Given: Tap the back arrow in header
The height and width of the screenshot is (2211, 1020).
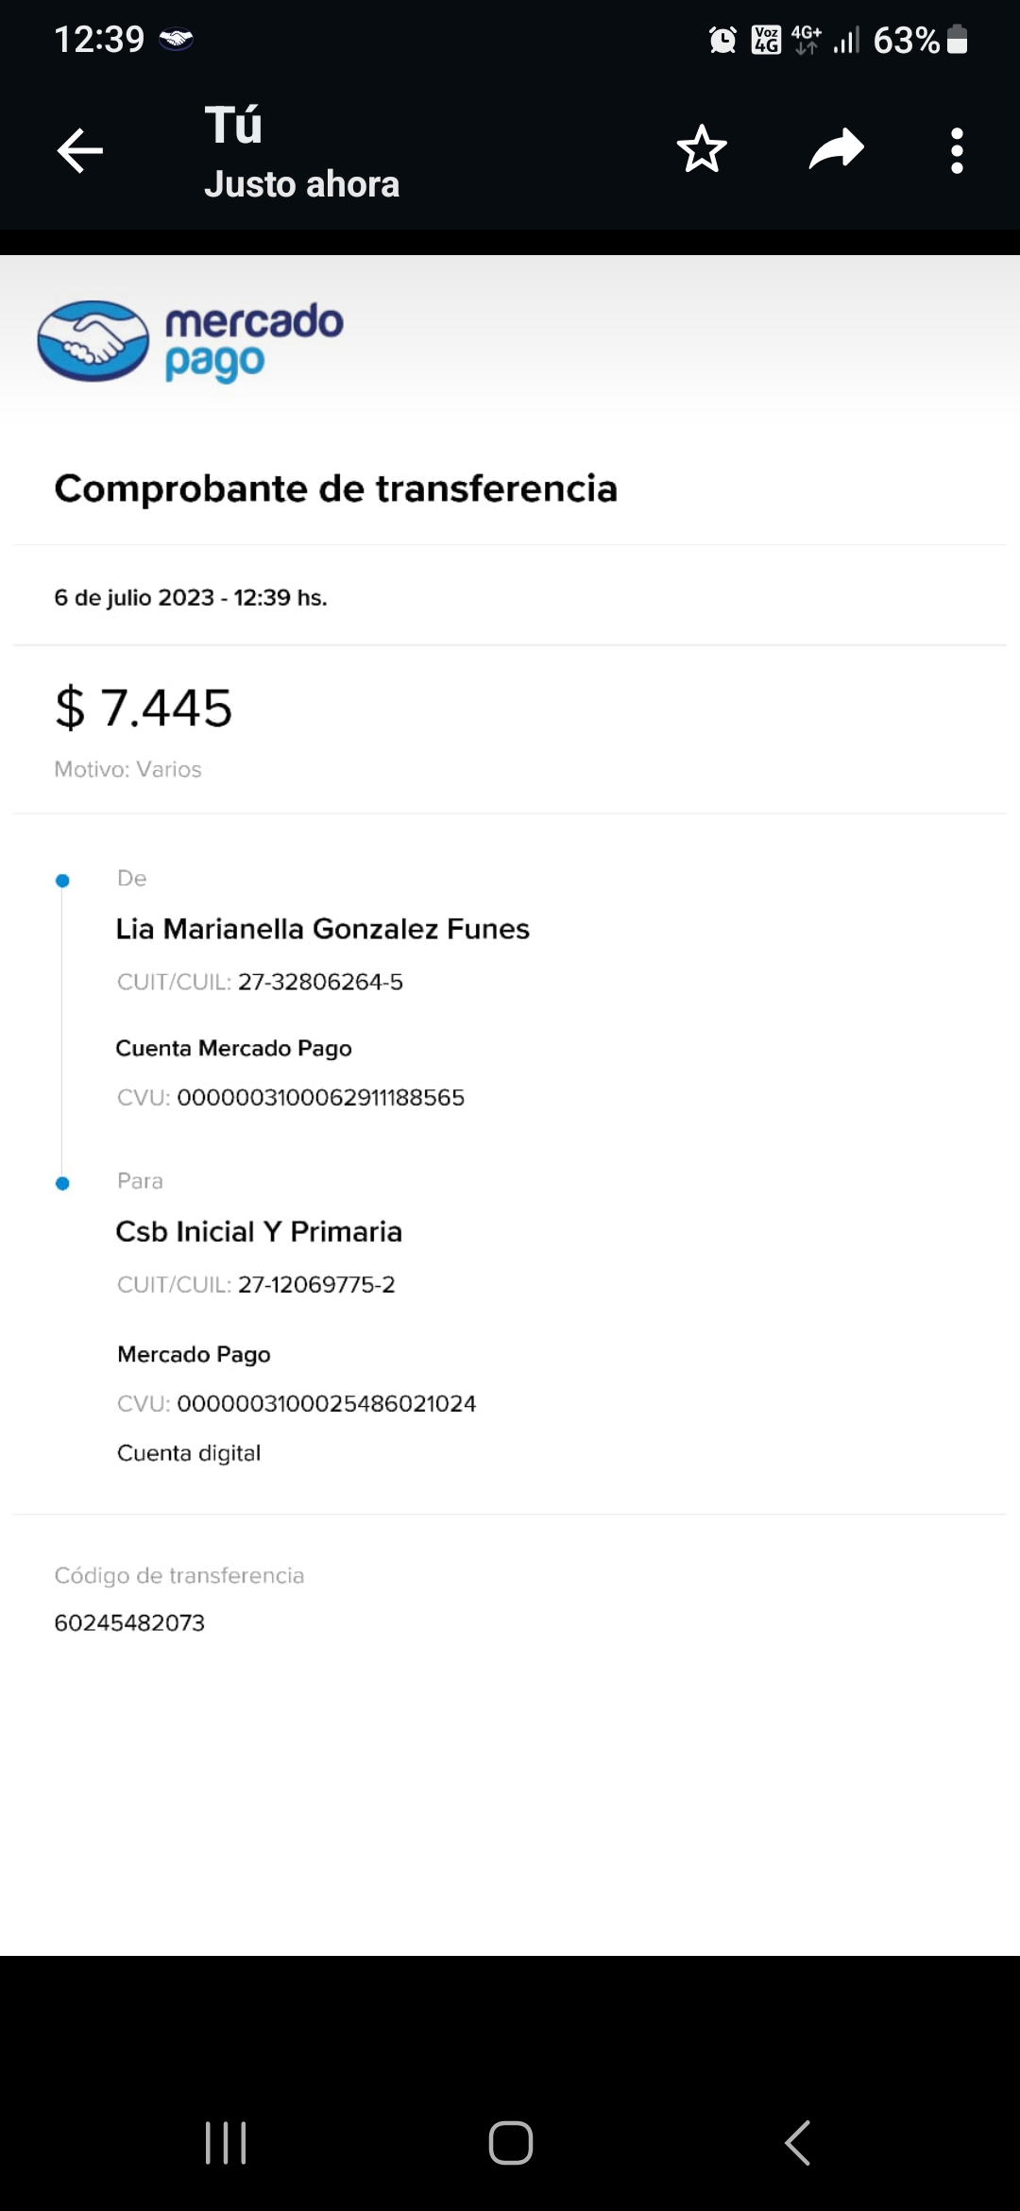Looking at the screenshot, I should (x=80, y=151).
